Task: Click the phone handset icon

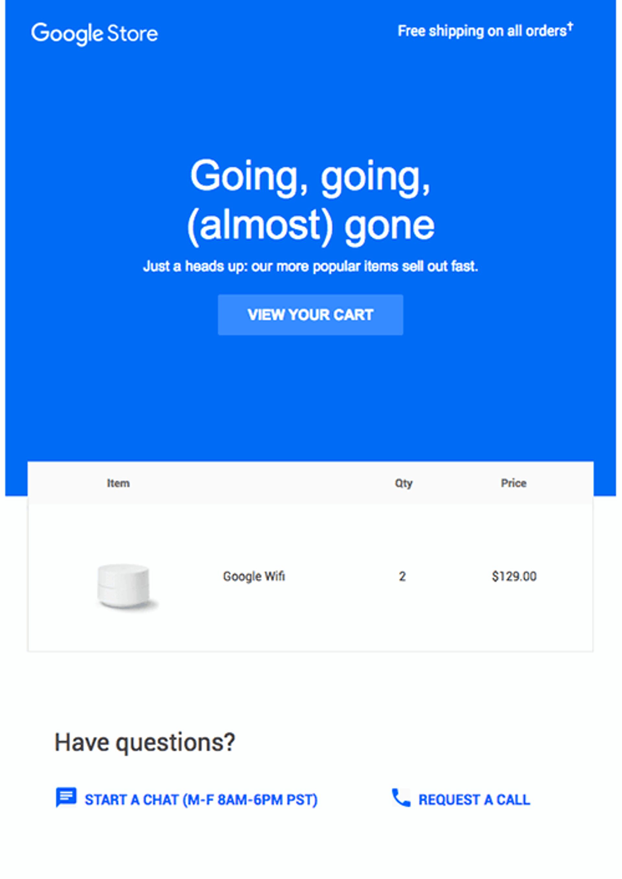Action: click(401, 798)
